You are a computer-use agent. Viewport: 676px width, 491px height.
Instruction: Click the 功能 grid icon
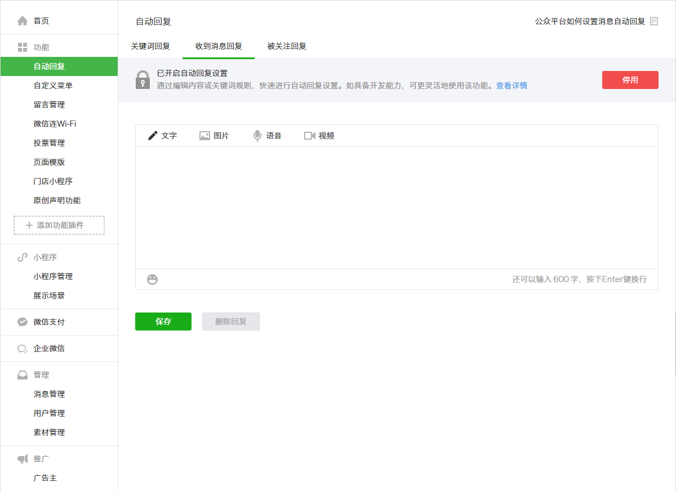point(23,47)
